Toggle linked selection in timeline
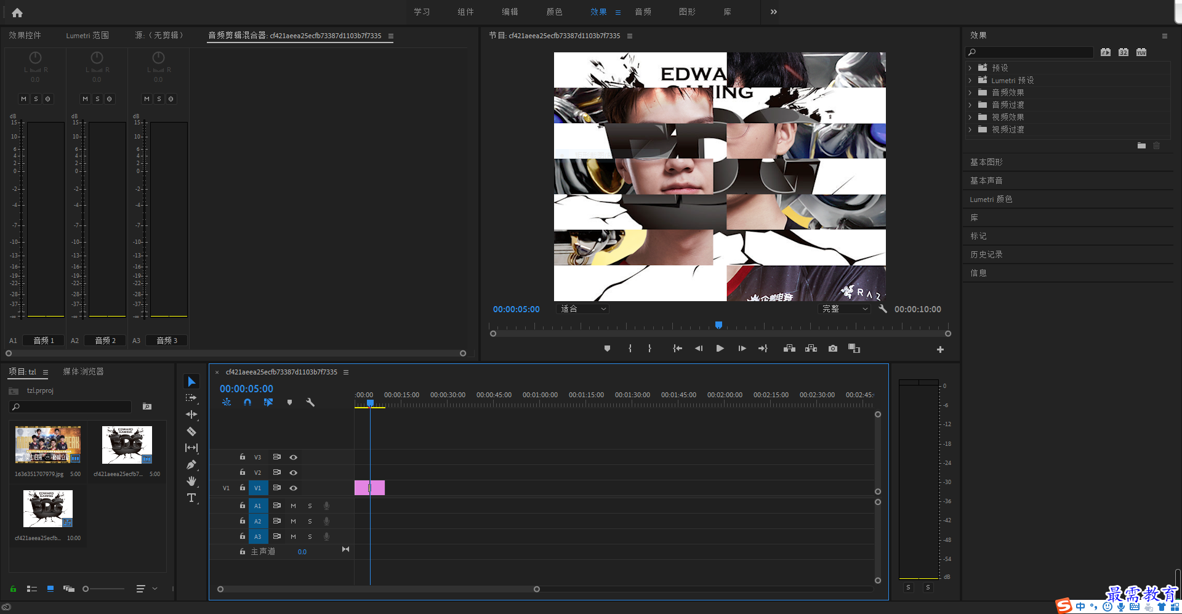This screenshot has width=1182, height=614. pos(268,402)
